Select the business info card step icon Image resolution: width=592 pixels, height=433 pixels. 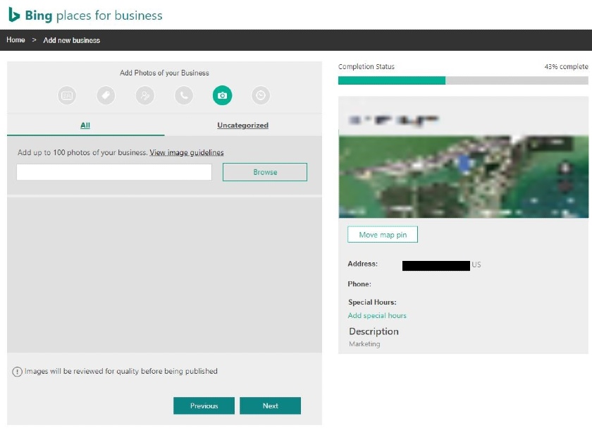pos(67,96)
